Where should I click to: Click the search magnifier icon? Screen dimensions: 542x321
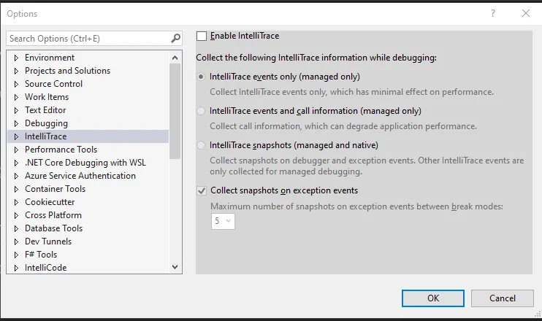tap(175, 39)
